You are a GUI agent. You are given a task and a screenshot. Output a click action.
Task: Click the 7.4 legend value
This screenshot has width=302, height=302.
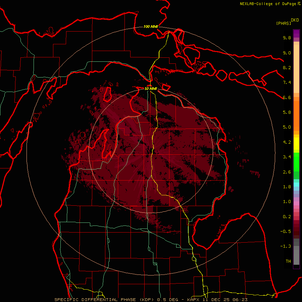[x=287, y=83]
